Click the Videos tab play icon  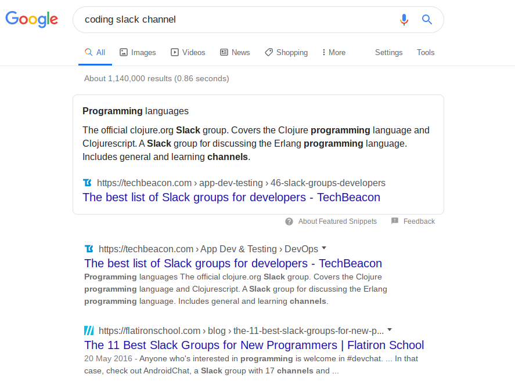175,52
